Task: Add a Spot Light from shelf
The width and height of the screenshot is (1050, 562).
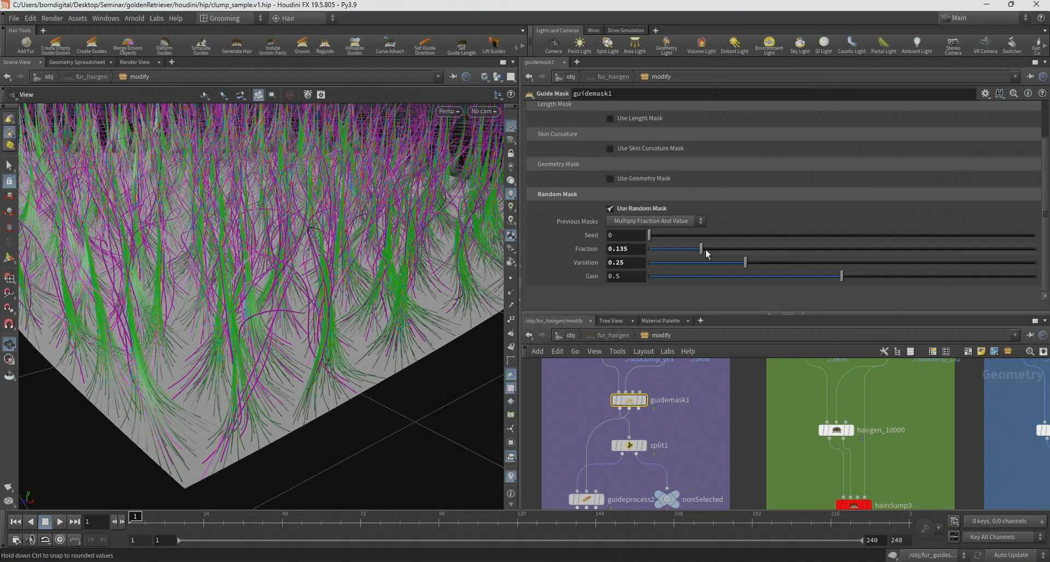Action: 607,45
